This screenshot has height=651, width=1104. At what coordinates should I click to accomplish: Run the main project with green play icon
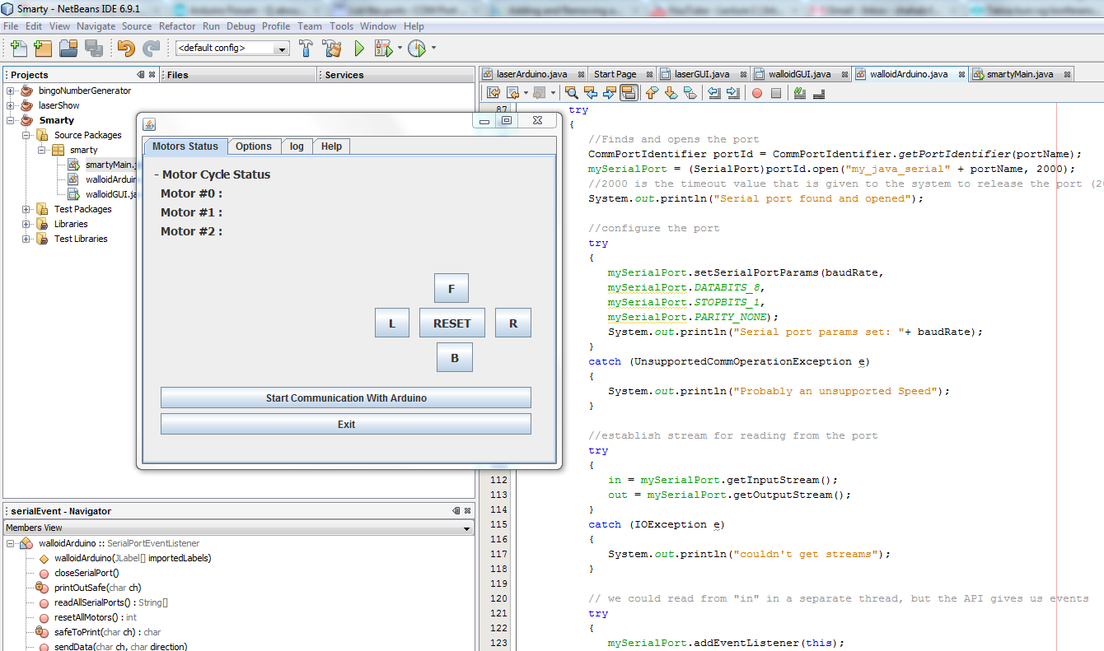359,48
